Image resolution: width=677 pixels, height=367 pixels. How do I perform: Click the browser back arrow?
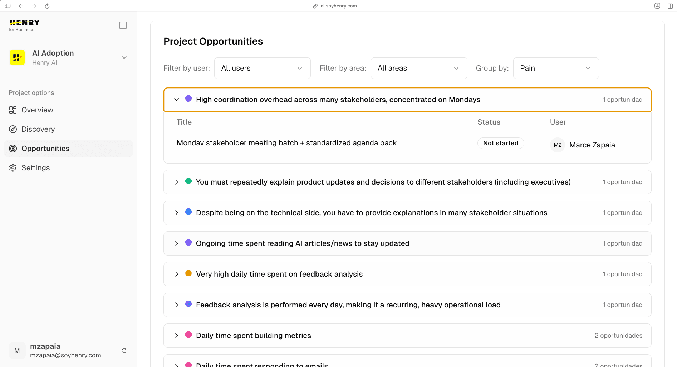click(x=21, y=6)
